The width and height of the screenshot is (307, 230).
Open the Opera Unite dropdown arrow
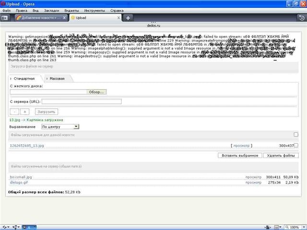tap(18, 227)
